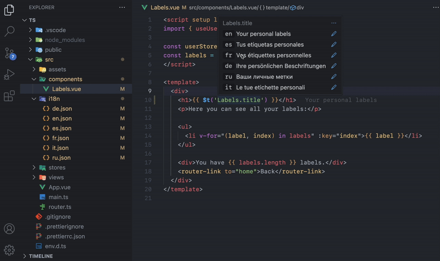Screen dimensions: 440x261
Task: Click the icon beside router.ts
Action: click(x=42, y=207)
